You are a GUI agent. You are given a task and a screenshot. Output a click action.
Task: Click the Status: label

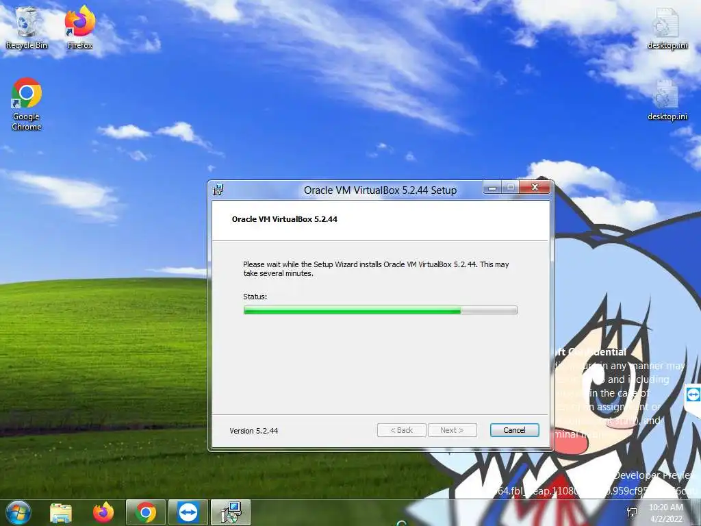[255, 297]
